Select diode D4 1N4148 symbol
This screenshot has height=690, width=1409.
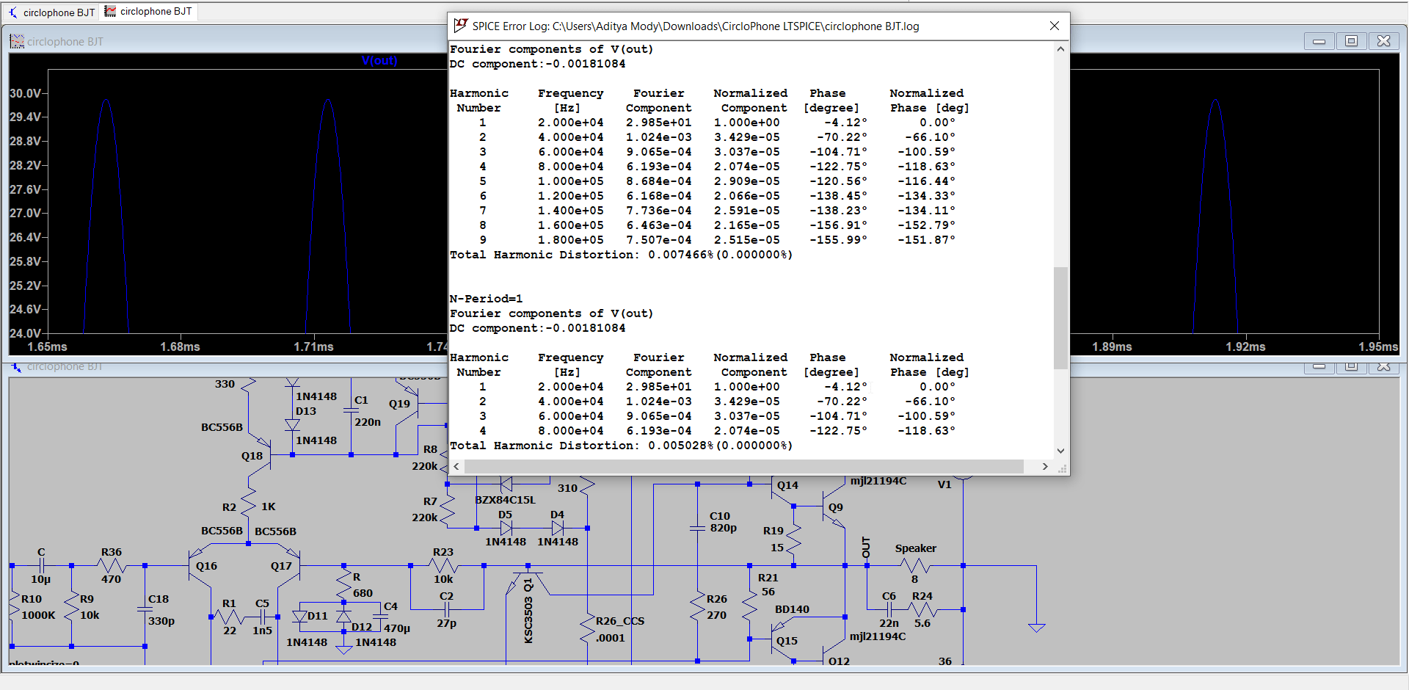coord(558,528)
